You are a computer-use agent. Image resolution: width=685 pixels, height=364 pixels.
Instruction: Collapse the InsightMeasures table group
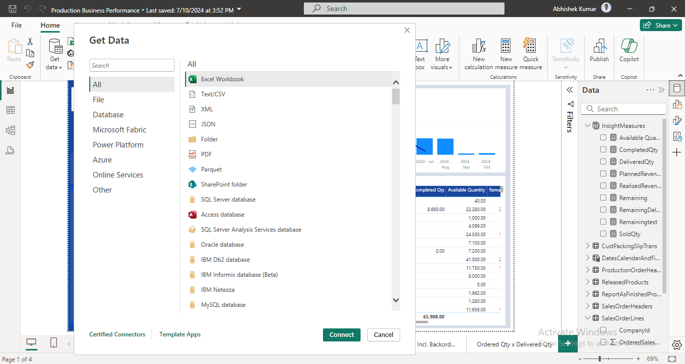click(588, 125)
